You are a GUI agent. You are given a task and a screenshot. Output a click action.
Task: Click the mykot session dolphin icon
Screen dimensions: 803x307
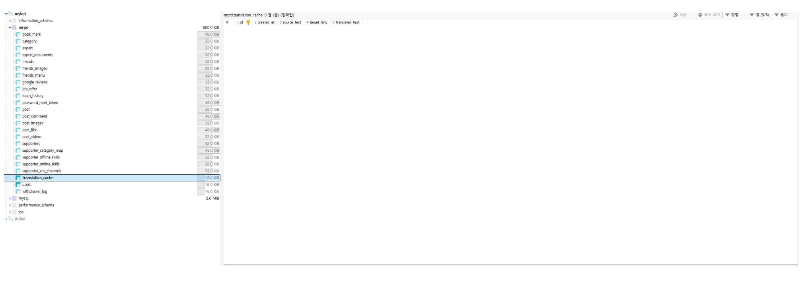(11, 14)
